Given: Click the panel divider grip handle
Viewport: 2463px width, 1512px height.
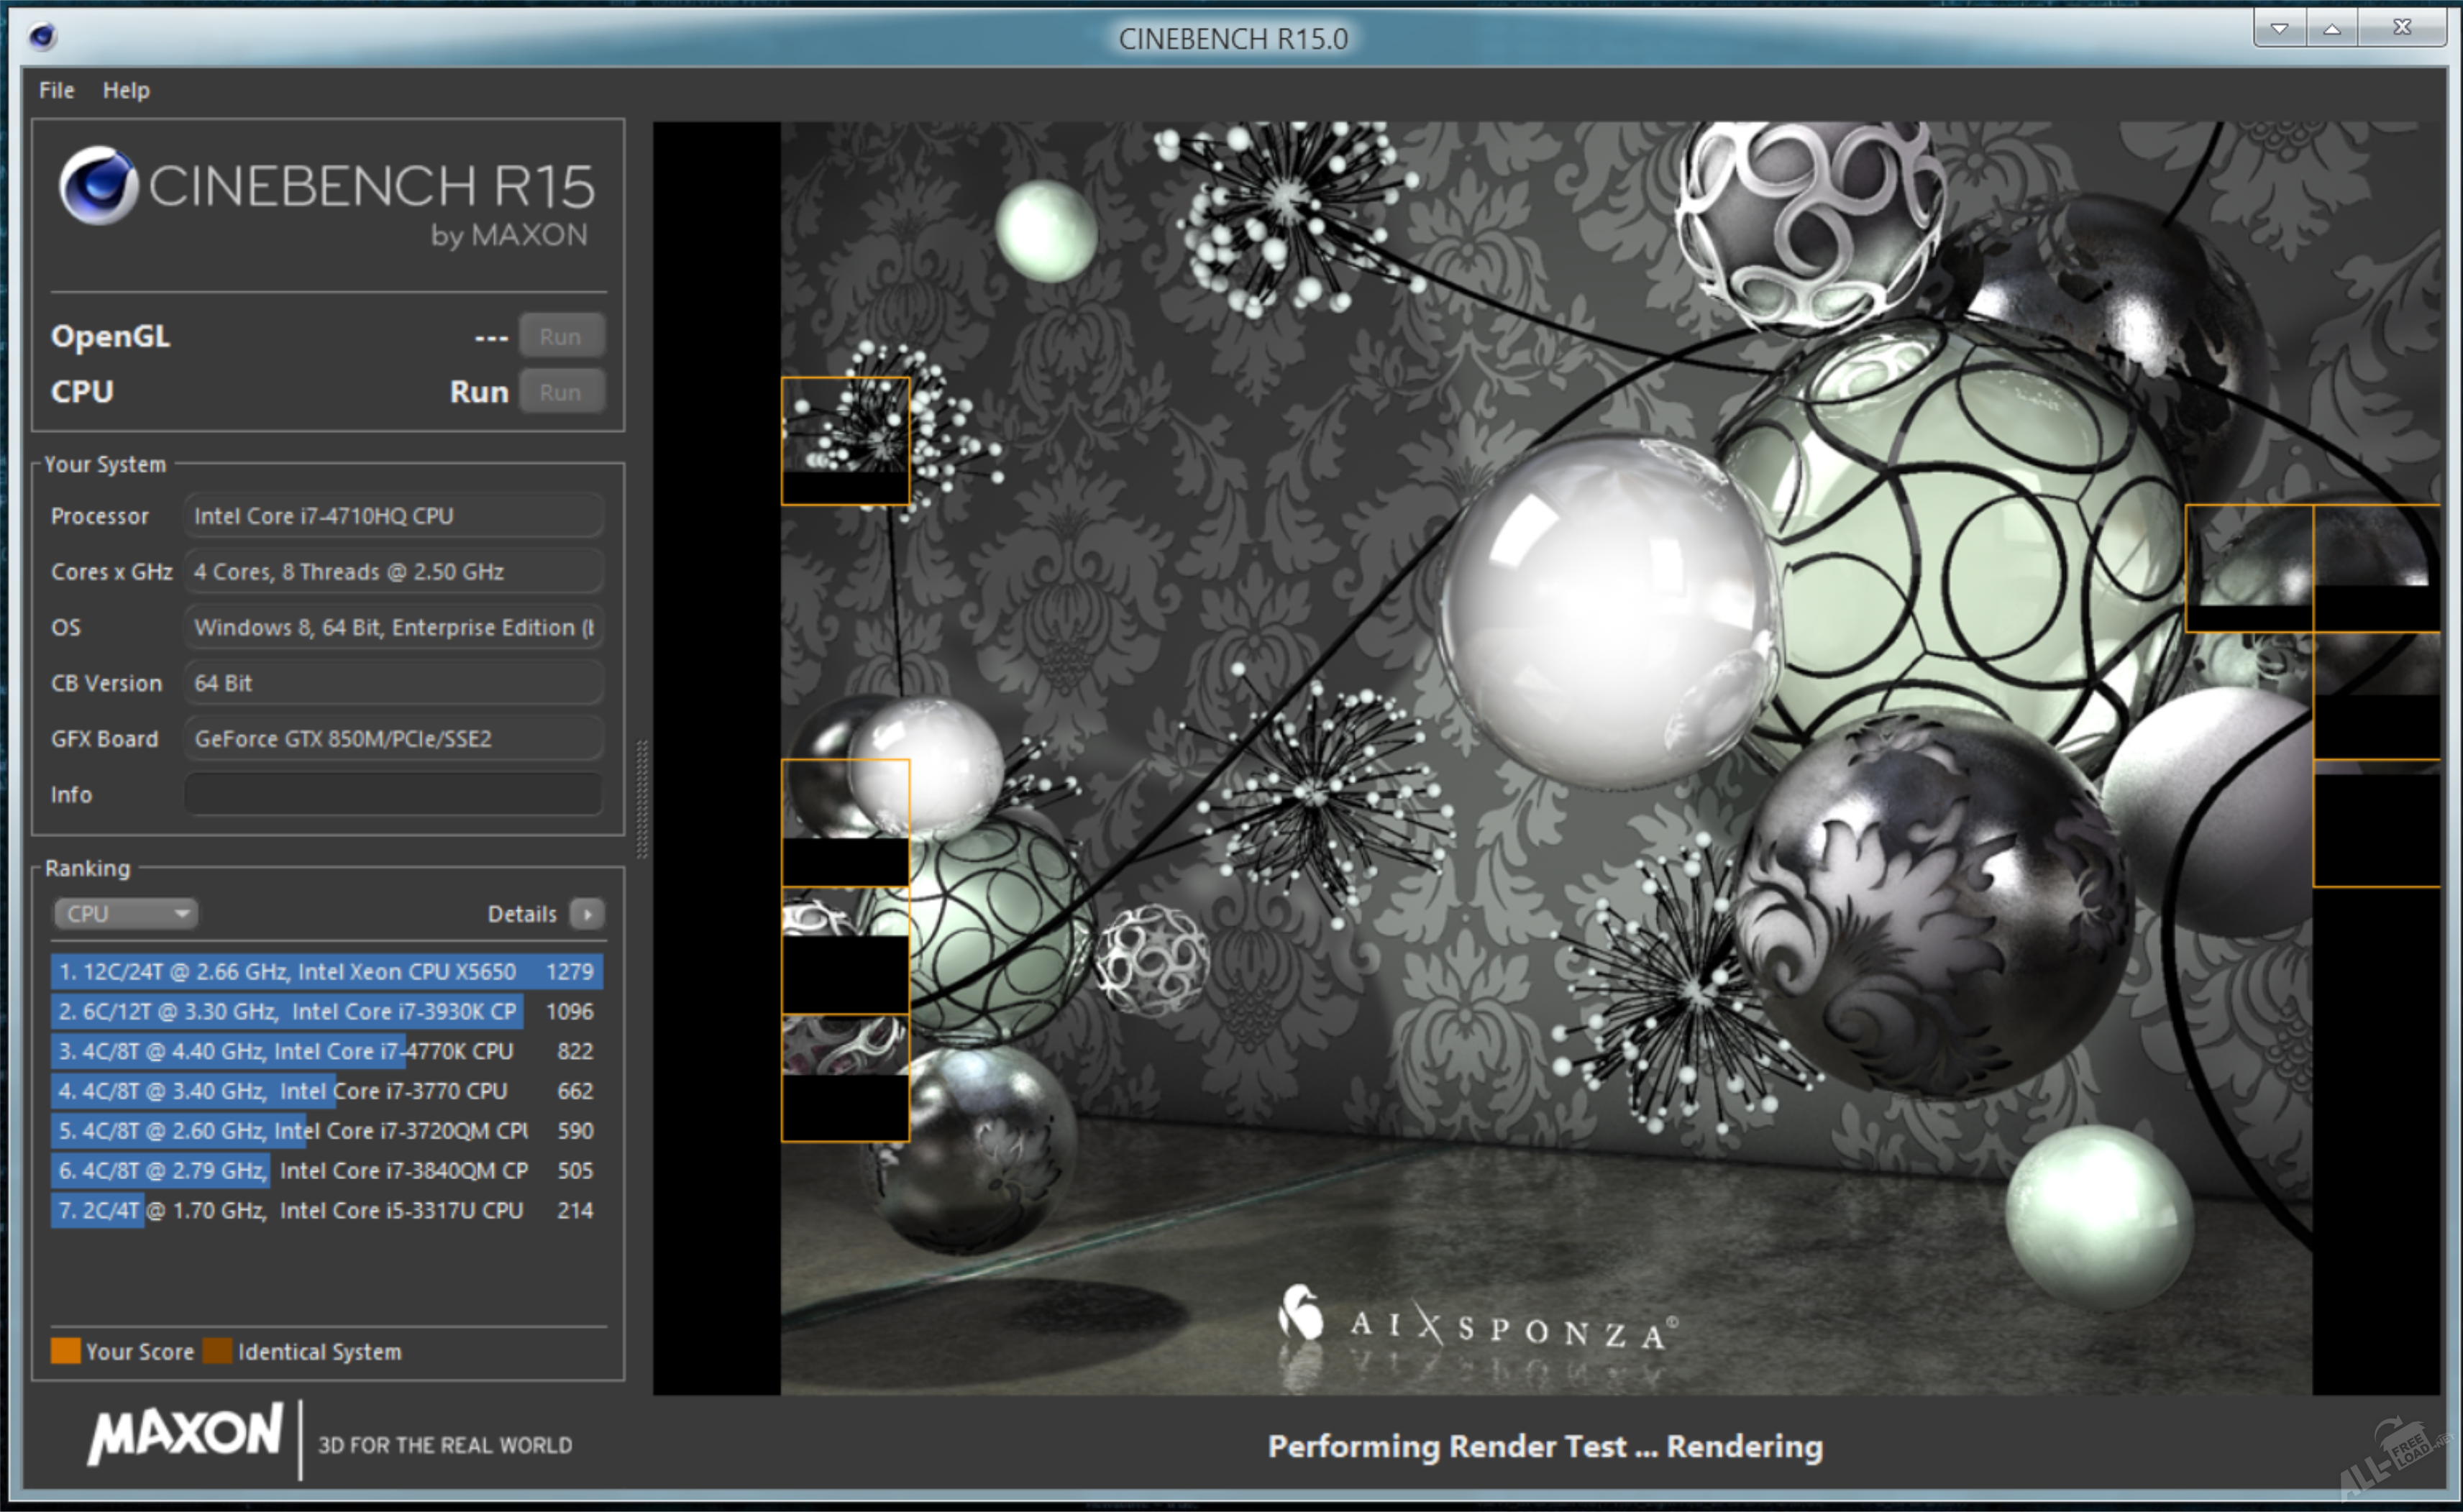Looking at the screenshot, I should pyautogui.click(x=641, y=798).
